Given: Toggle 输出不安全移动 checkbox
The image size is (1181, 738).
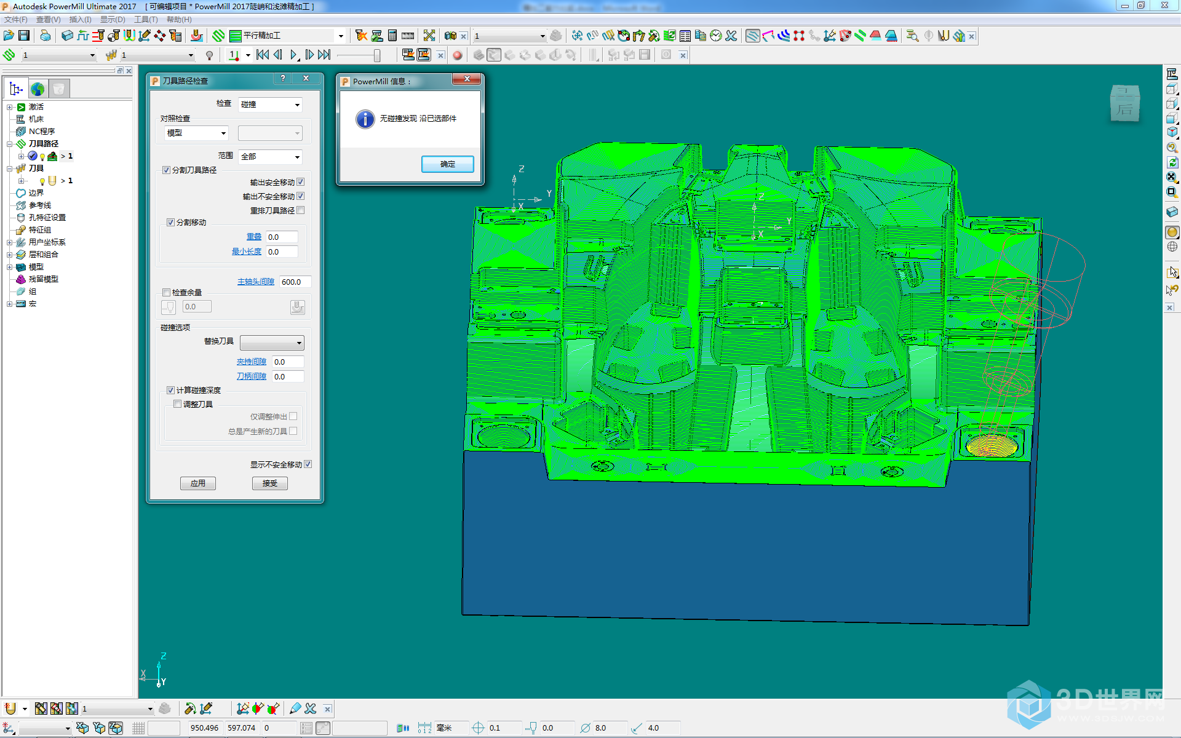Looking at the screenshot, I should point(301,196).
